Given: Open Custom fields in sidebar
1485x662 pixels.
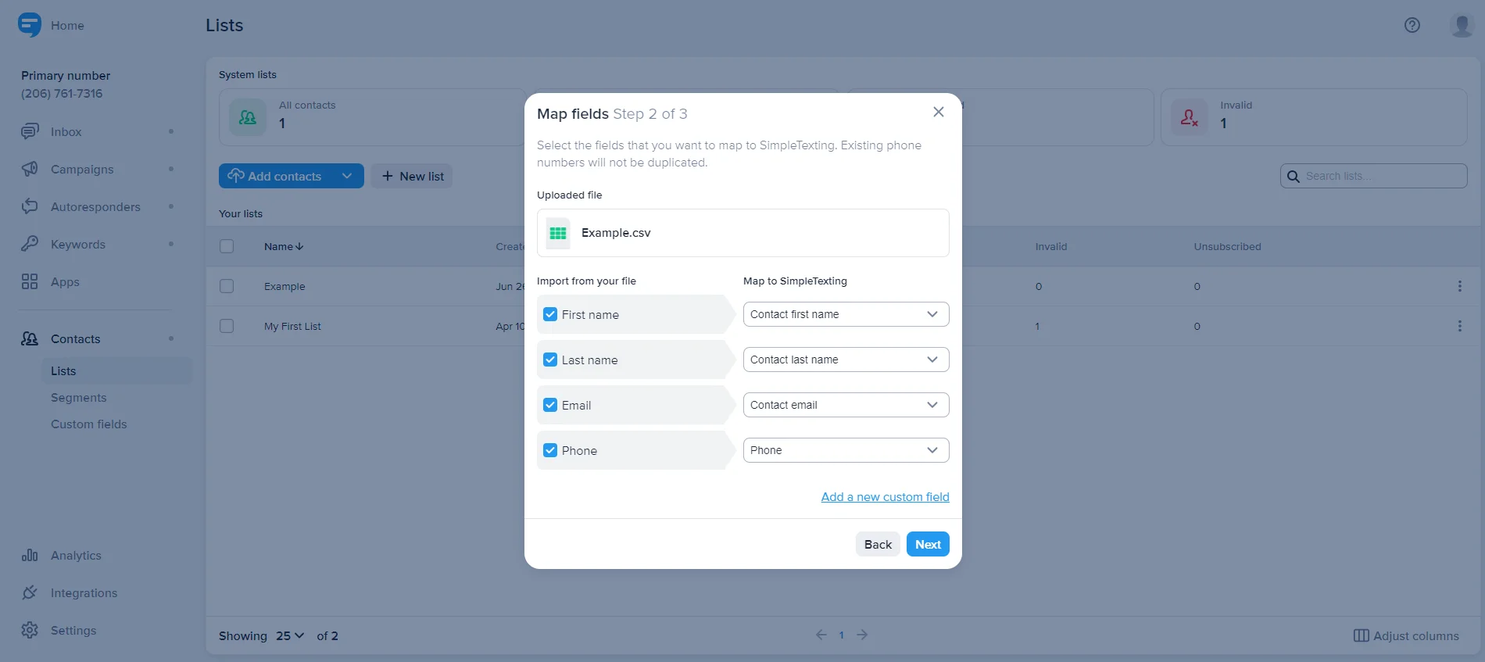Looking at the screenshot, I should pyautogui.click(x=88, y=424).
